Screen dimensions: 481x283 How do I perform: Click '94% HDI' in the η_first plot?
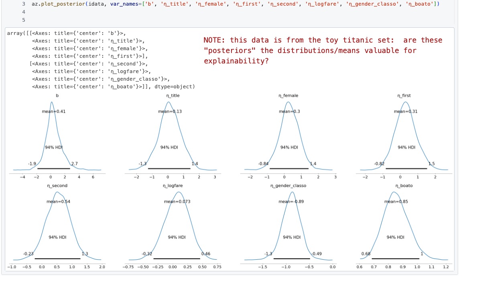406,147
